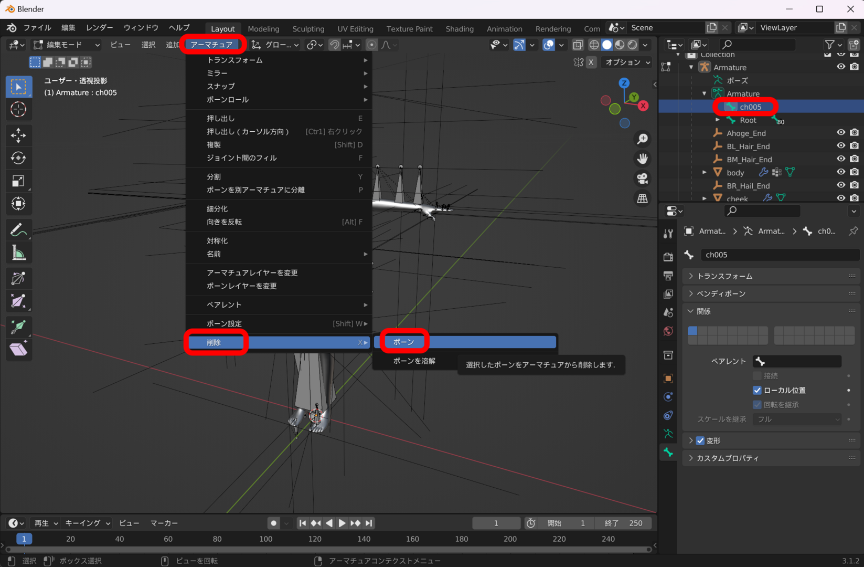Select the ch005 bone in outliner
864x567 pixels.
click(750, 107)
